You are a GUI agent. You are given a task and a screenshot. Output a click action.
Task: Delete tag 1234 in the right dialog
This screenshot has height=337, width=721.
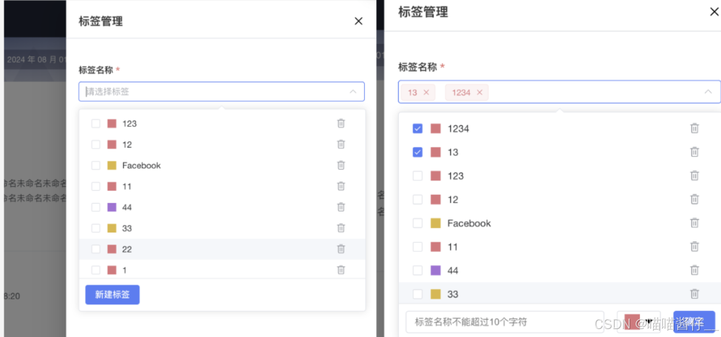(x=695, y=128)
